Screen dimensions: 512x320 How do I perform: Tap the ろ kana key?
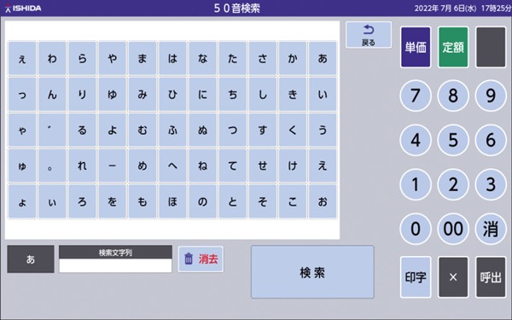(x=82, y=201)
